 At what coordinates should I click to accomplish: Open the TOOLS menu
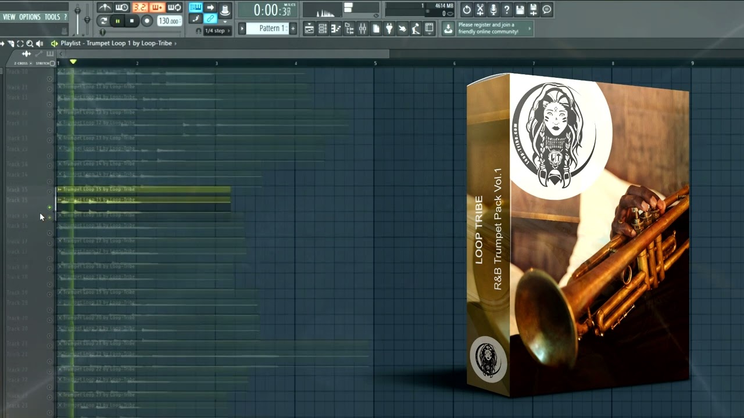point(52,17)
